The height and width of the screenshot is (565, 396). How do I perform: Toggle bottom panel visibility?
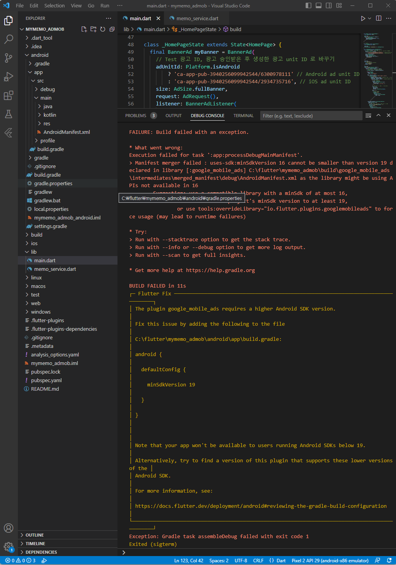click(319, 5)
